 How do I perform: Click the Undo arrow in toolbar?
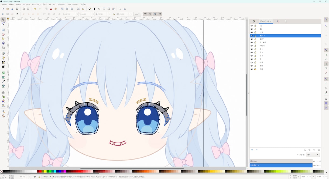(x=35, y=9)
